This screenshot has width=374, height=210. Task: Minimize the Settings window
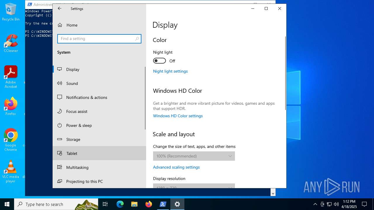tap(253, 8)
